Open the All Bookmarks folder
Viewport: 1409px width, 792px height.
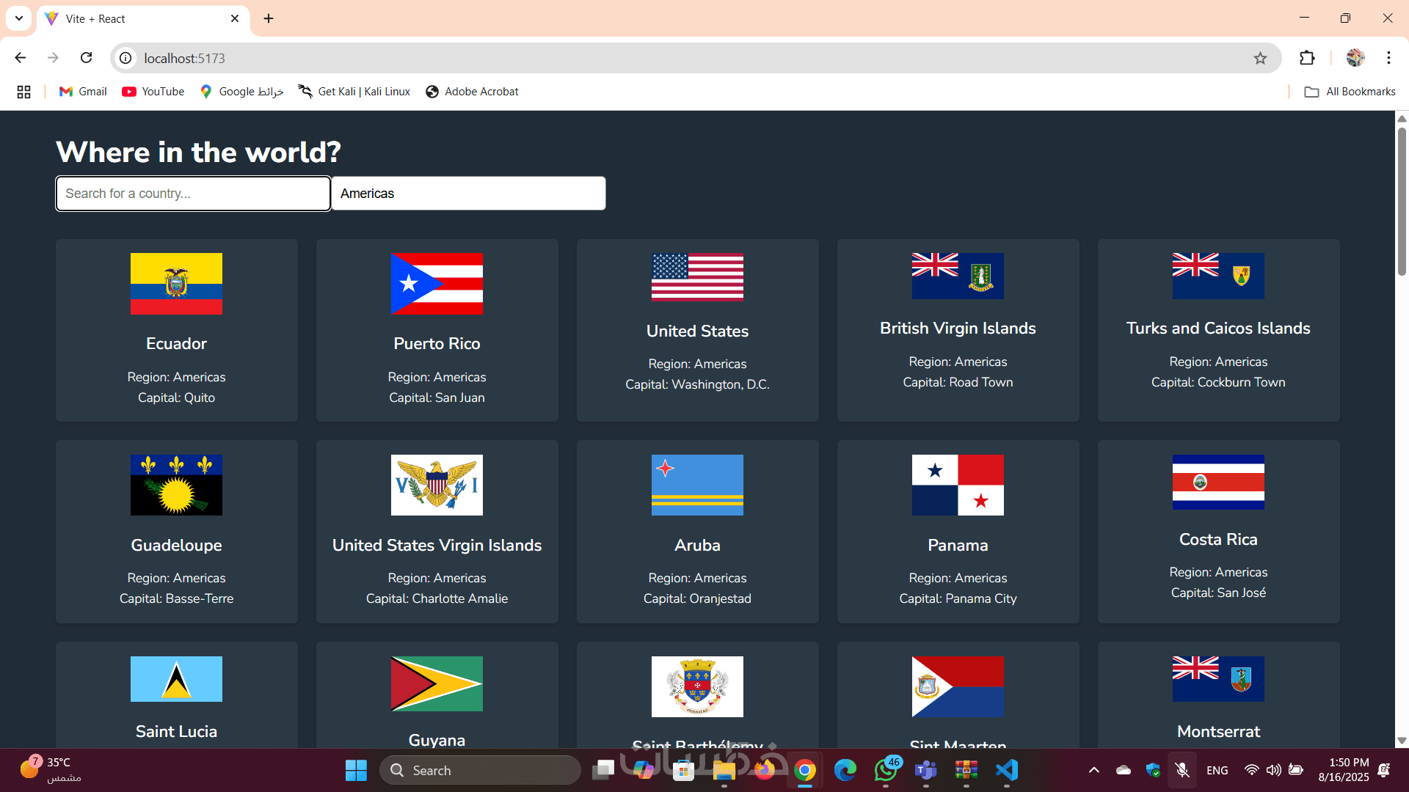[x=1350, y=92]
